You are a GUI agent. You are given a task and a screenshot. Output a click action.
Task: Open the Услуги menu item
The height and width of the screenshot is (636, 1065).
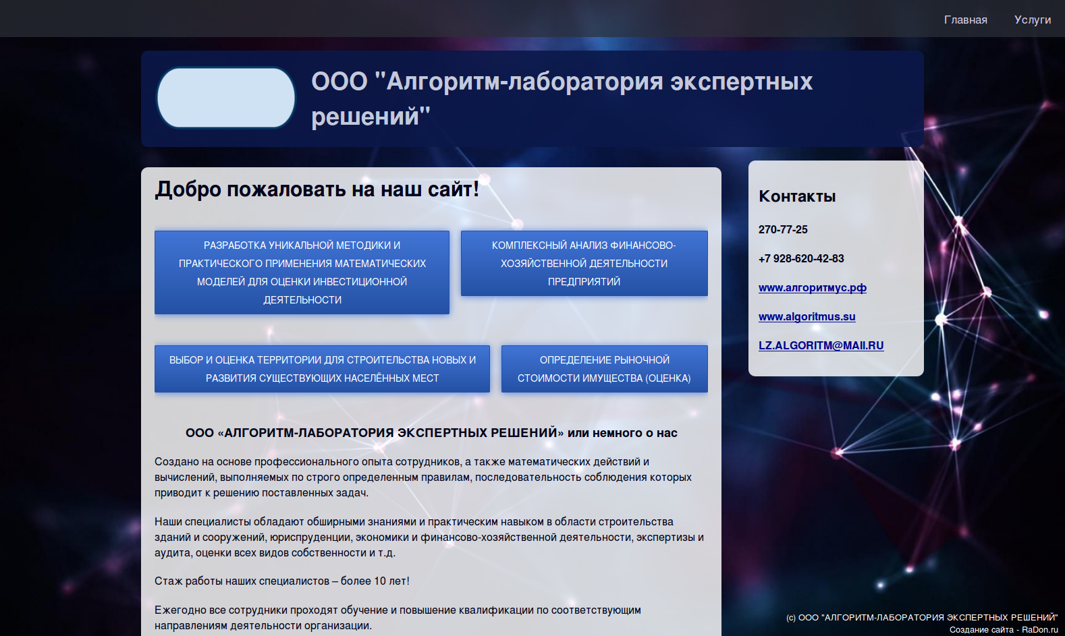1032,20
